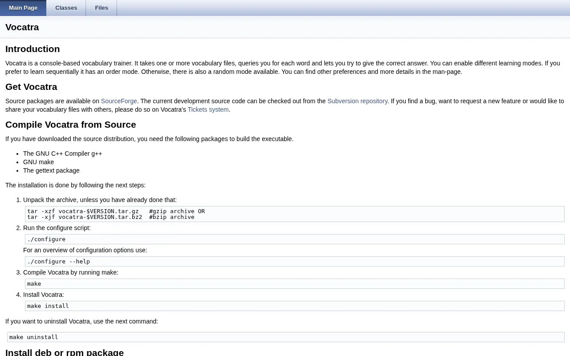Click the tar -xzf gzip archive command line

click(116, 211)
